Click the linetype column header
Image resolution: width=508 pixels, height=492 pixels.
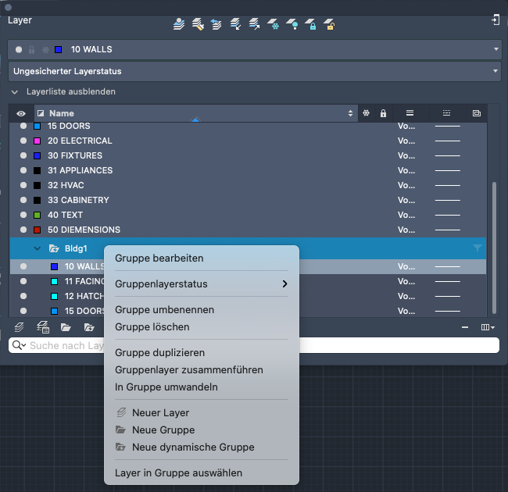[446, 113]
